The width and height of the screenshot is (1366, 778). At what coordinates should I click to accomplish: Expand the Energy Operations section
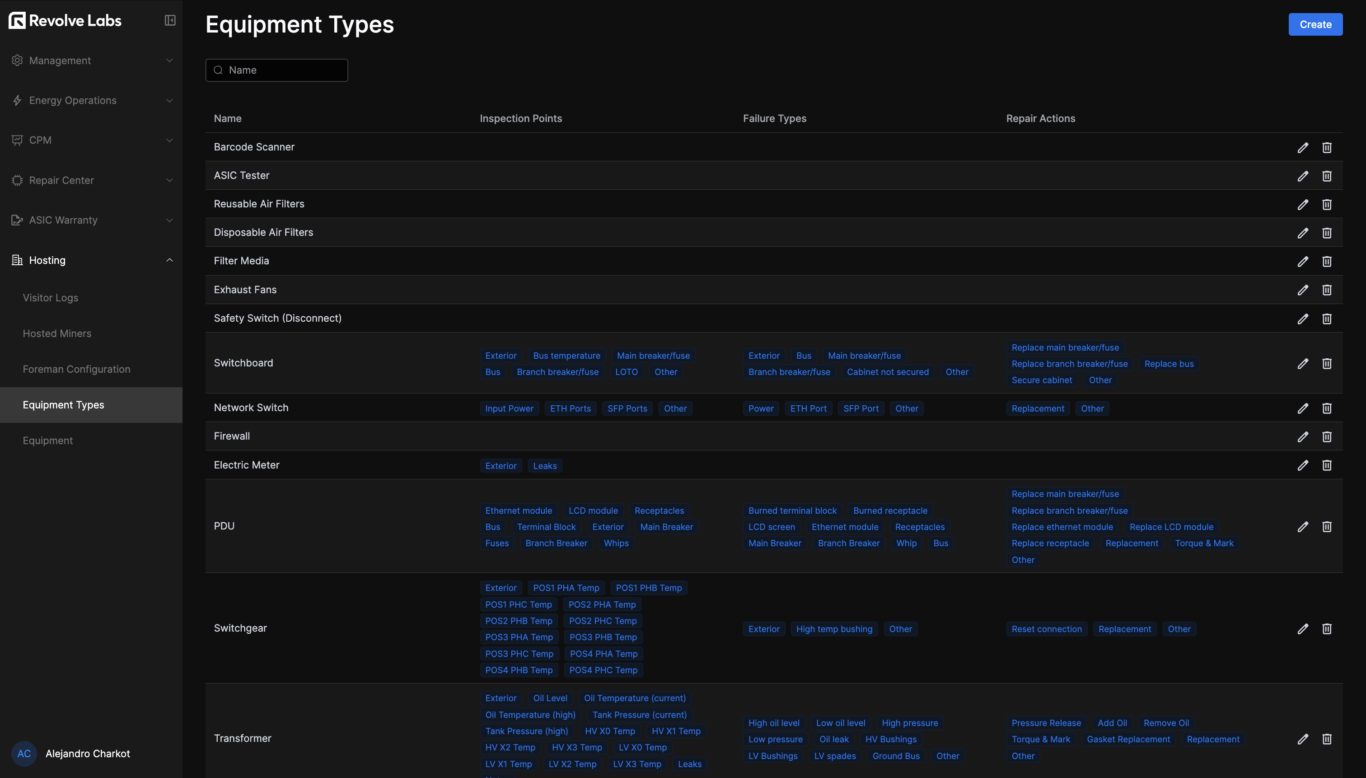pyautogui.click(x=73, y=100)
